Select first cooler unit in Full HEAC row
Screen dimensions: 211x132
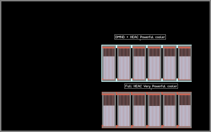[x=109, y=110]
